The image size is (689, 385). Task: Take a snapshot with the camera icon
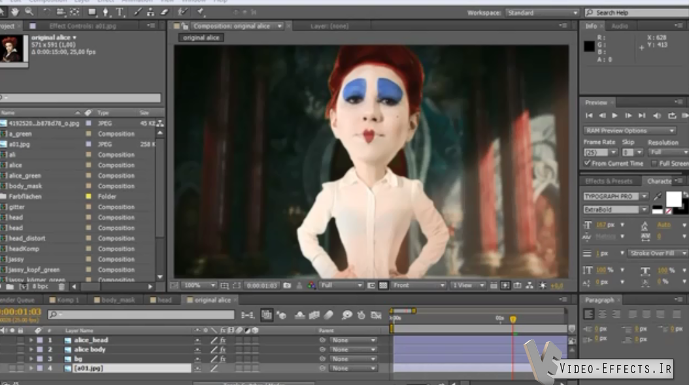click(x=287, y=286)
